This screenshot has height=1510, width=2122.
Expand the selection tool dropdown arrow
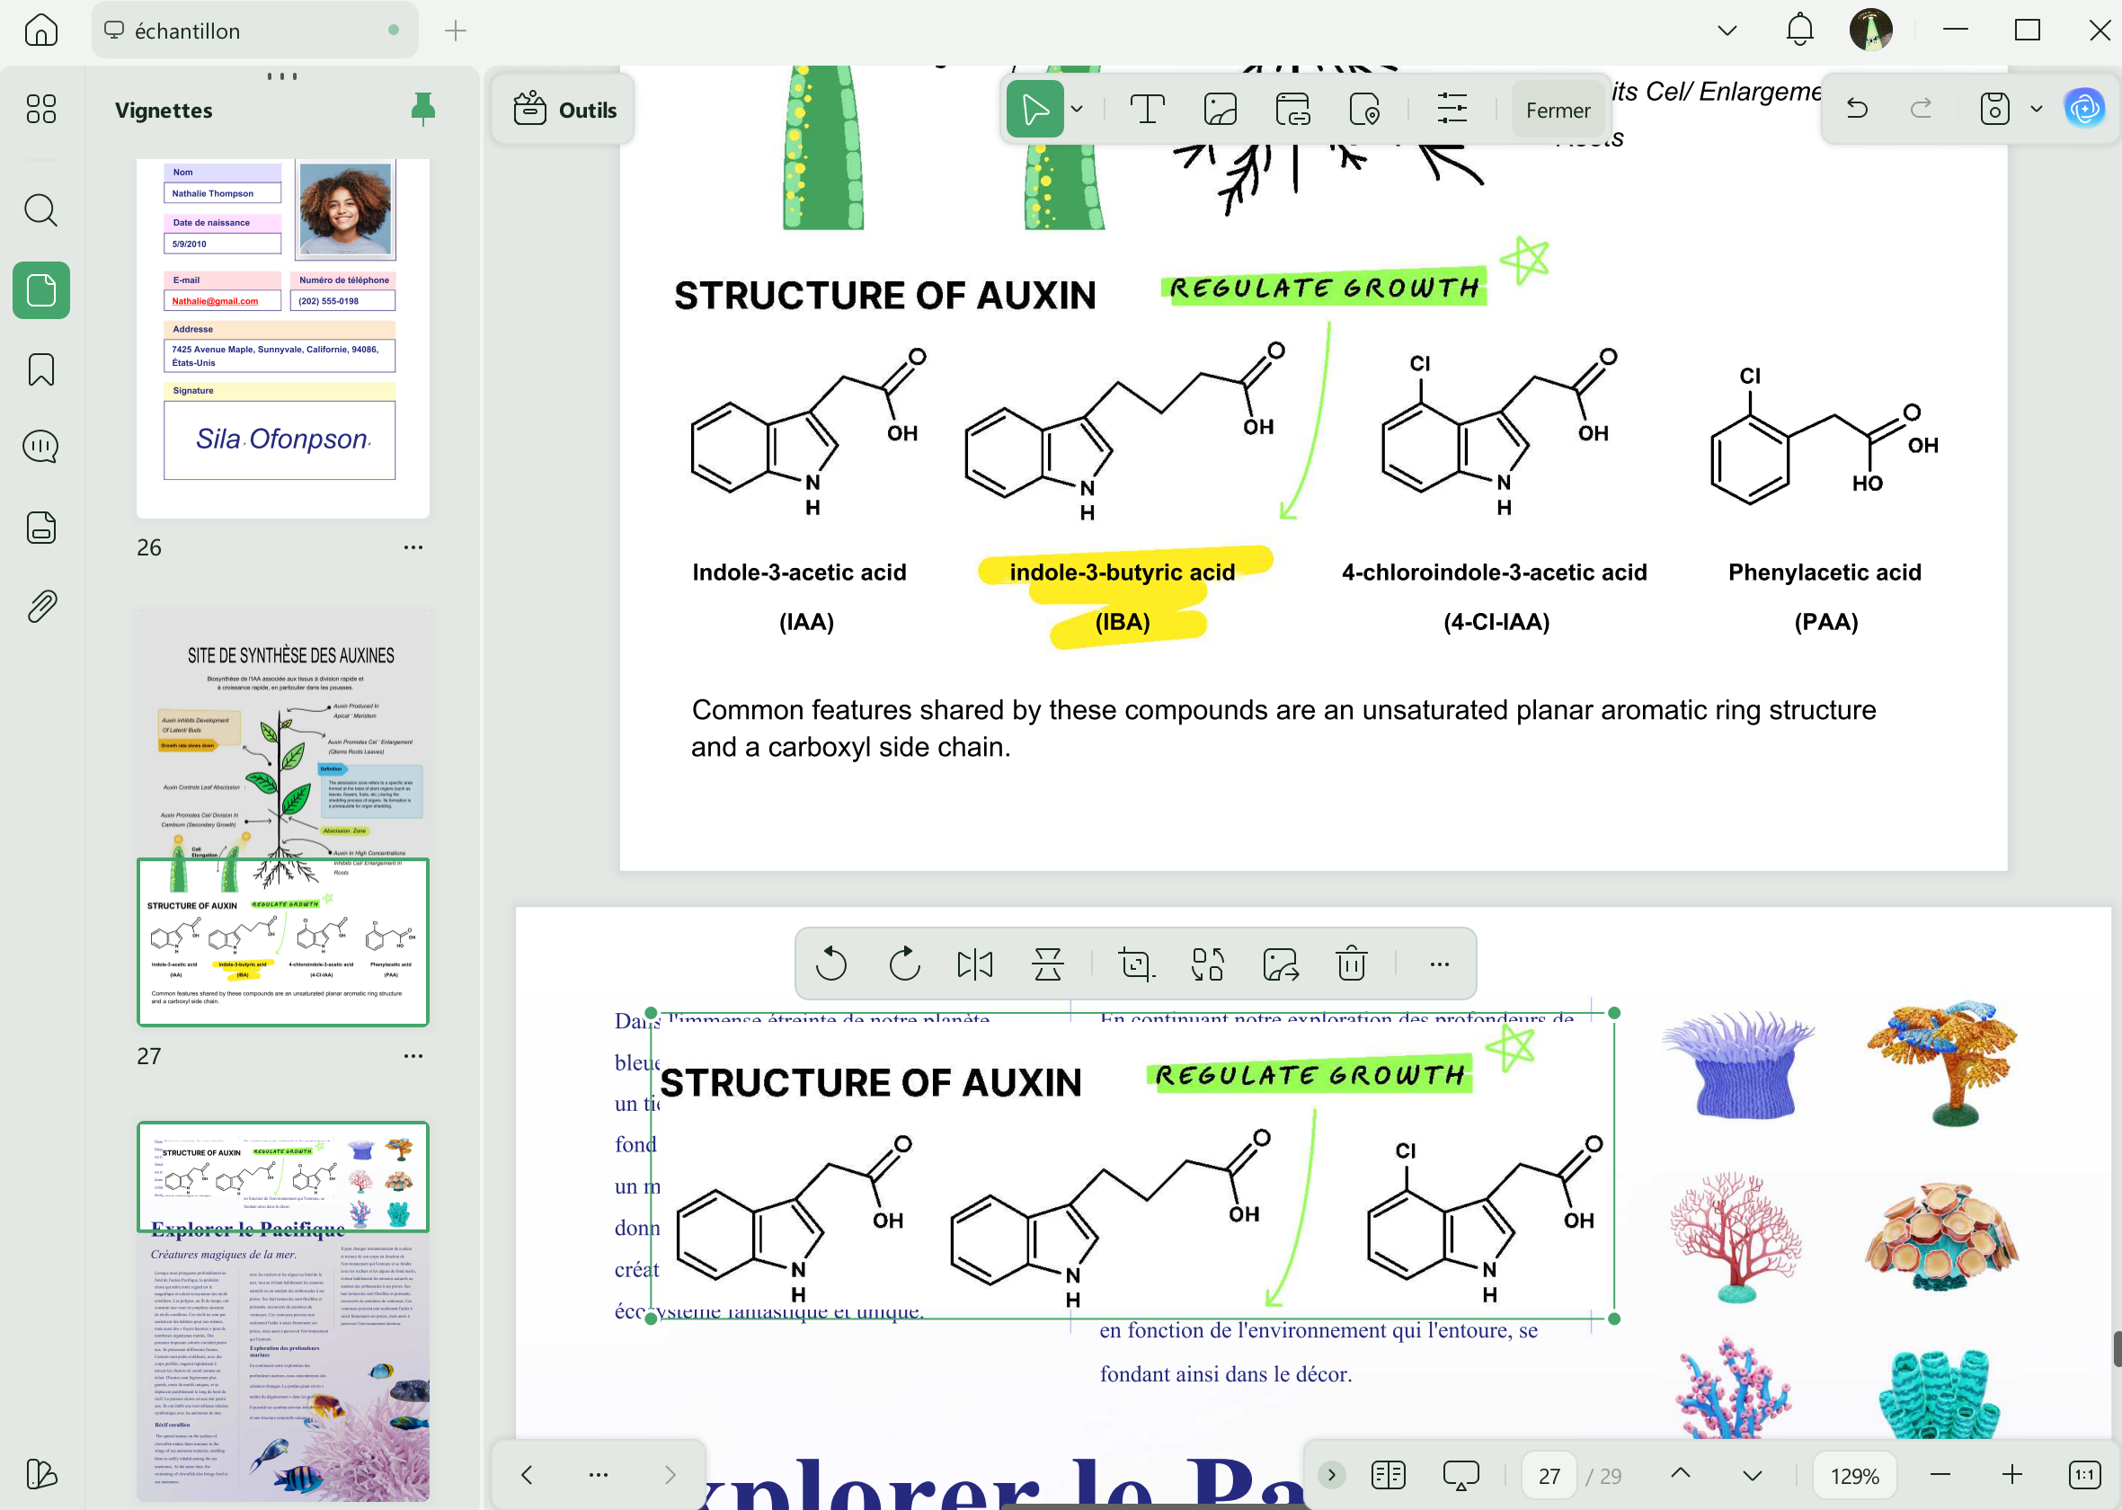tap(1077, 110)
